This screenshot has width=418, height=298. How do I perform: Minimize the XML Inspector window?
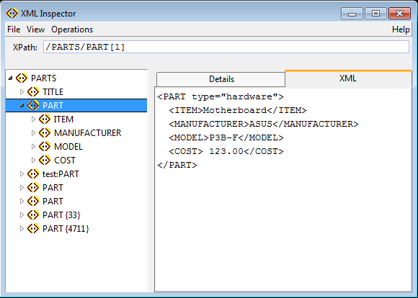pos(352,13)
